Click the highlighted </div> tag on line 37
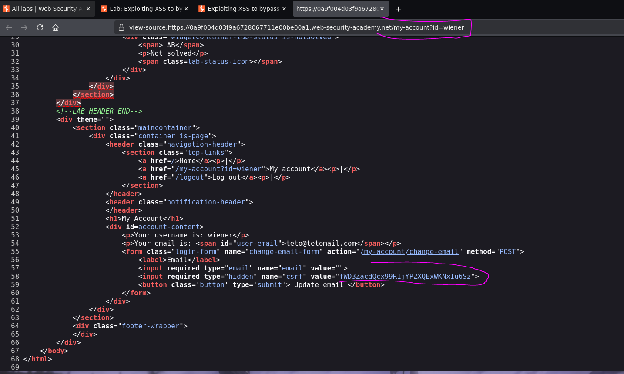 (68, 103)
